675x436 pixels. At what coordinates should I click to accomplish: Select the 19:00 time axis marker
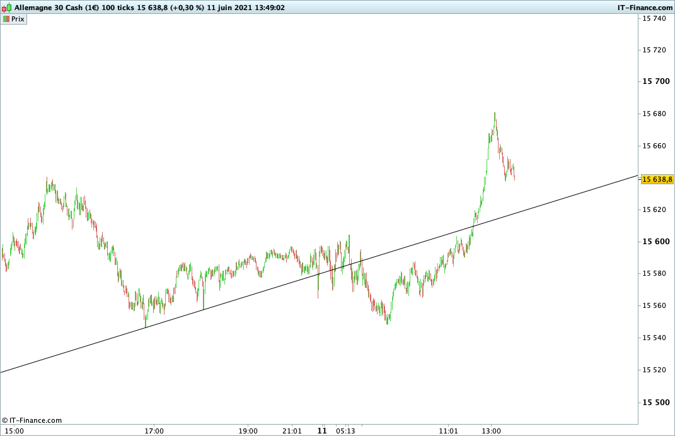point(248,431)
